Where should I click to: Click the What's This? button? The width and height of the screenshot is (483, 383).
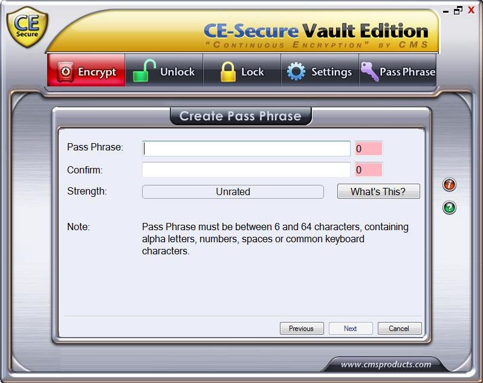point(378,191)
